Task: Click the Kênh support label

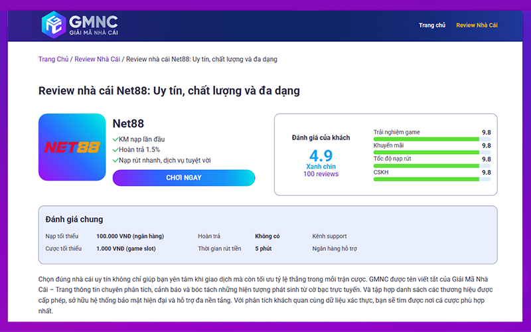Action: coord(329,236)
